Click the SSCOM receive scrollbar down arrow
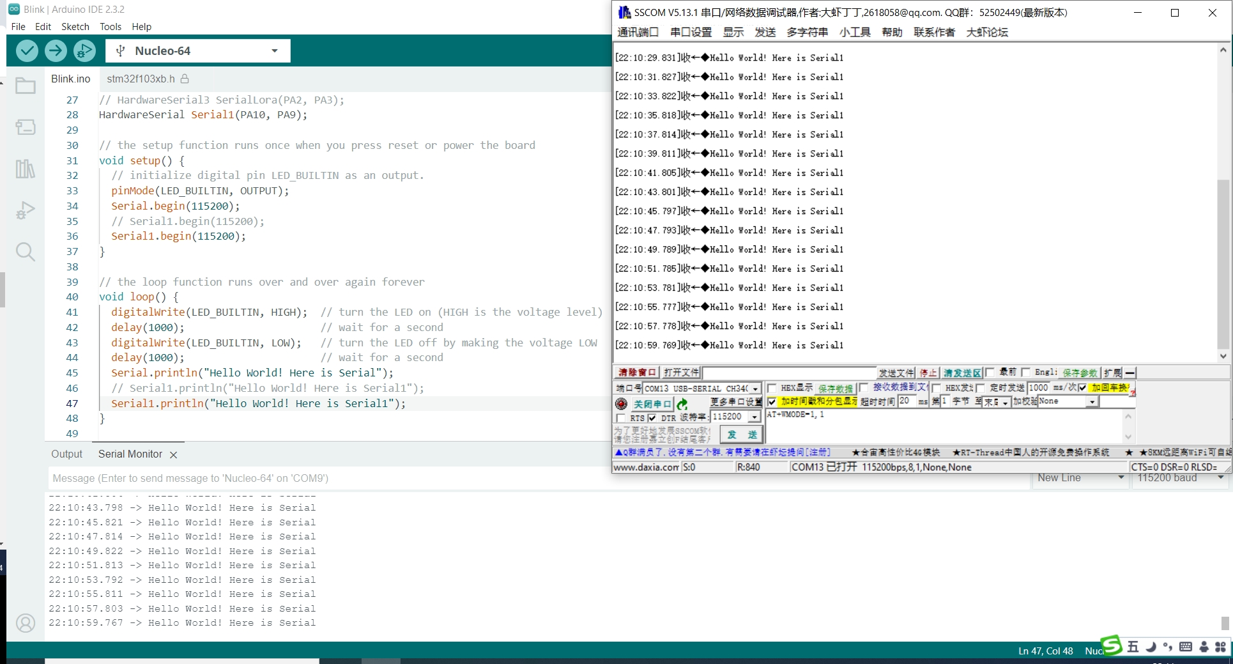 (1223, 357)
